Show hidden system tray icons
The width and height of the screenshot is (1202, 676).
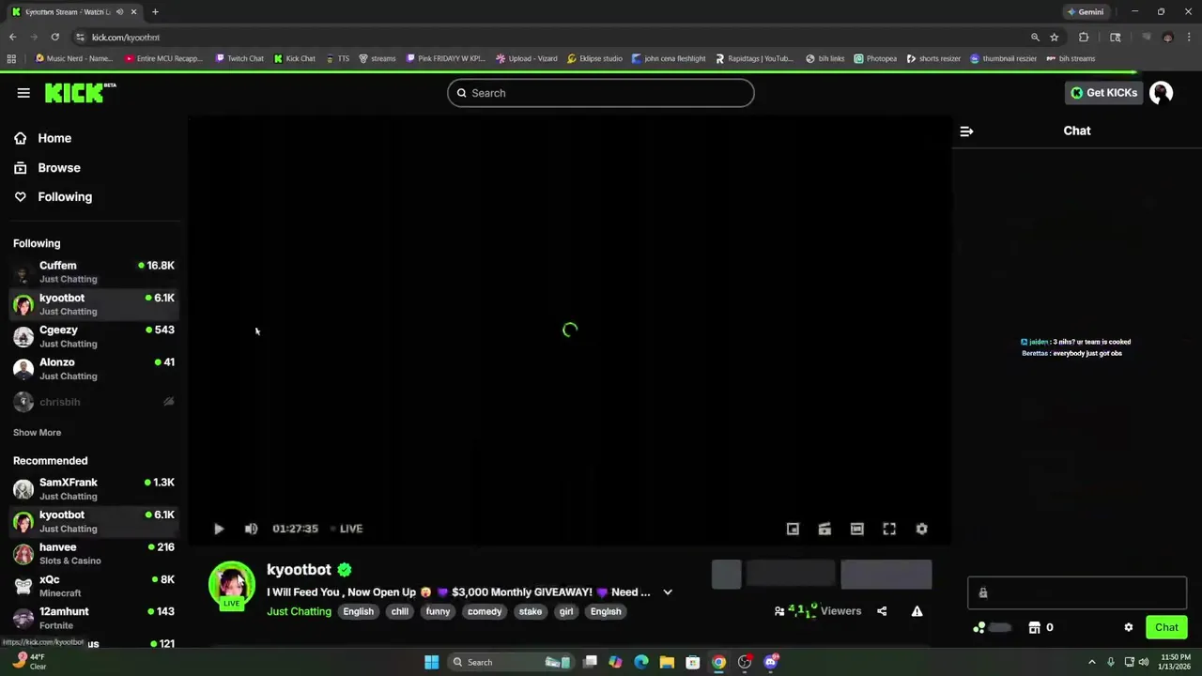tap(1094, 662)
